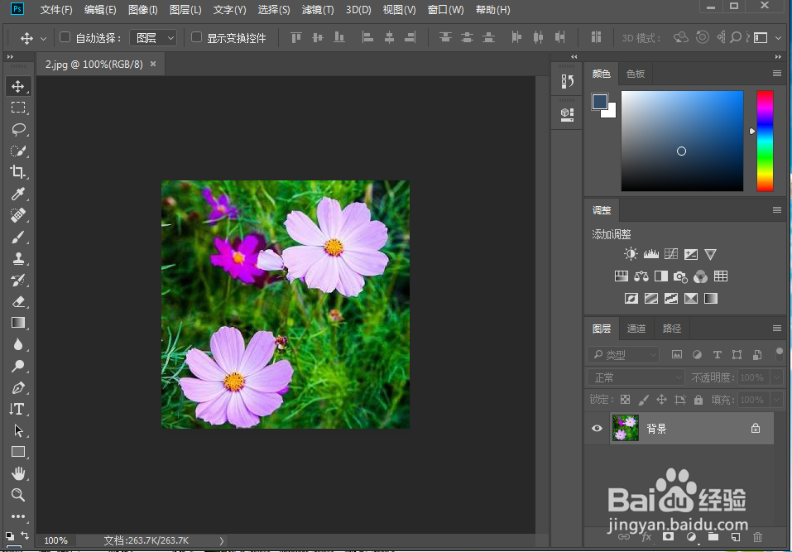
Task: Select the Clone Stamp tool
Action: [18, 258]
